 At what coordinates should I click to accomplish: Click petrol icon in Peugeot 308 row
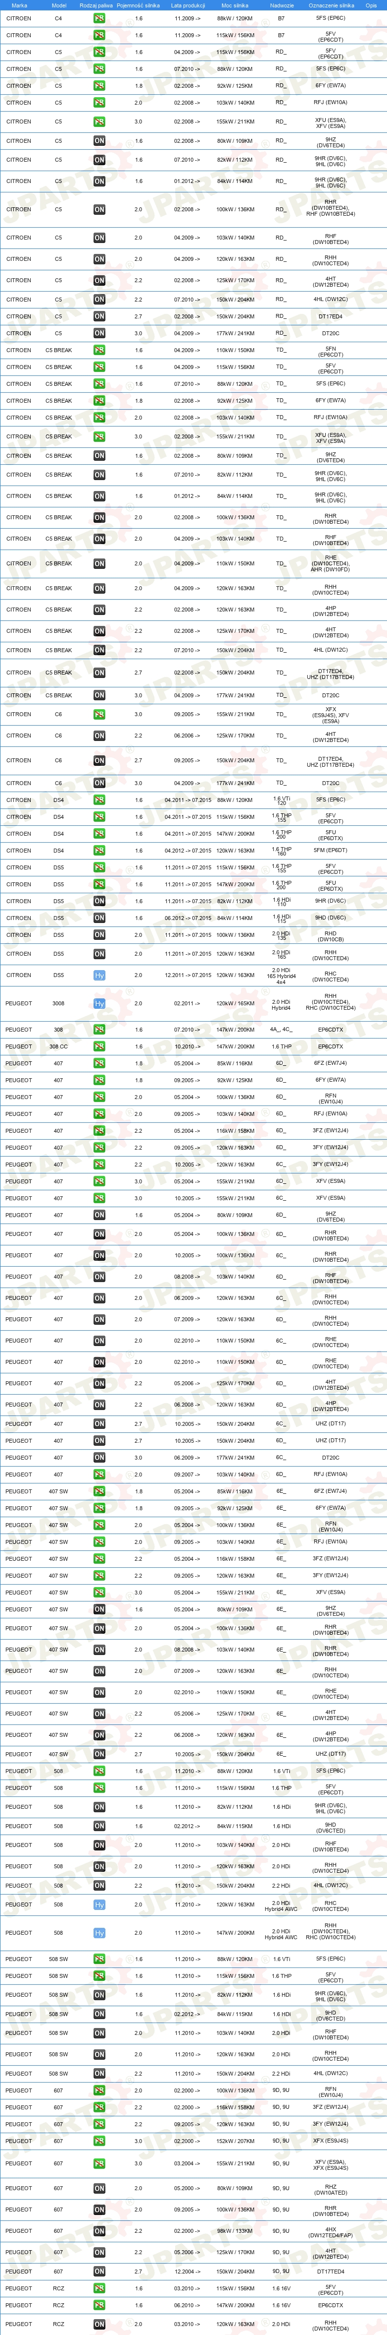pos(99,1030)
